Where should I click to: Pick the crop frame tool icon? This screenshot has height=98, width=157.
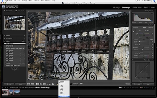point(53,84)
